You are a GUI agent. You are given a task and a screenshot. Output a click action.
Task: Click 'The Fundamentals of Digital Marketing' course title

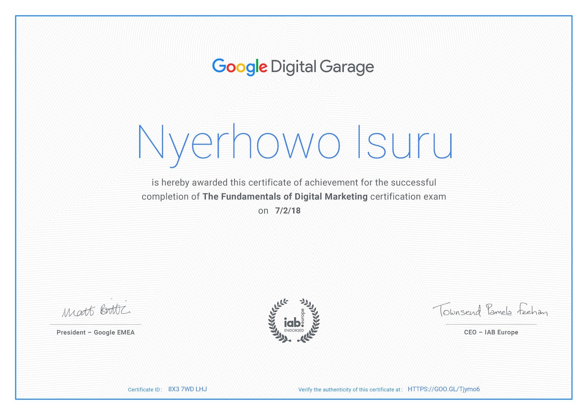pyautogui.click(x=285, y=197)
